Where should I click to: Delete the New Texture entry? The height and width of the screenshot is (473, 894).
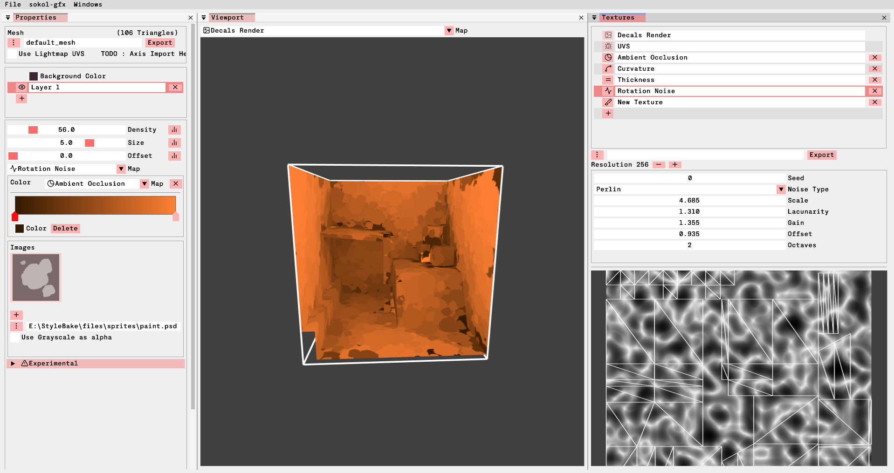pyautogui.click(x=875, y=102)
